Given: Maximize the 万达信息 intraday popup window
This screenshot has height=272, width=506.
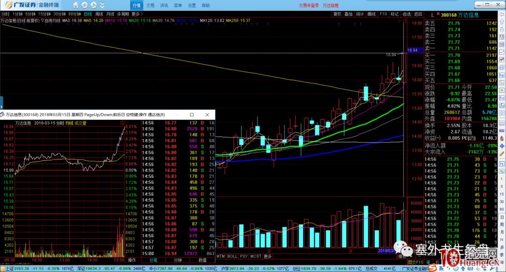Looking at the screenshot, I should point(192,115).
